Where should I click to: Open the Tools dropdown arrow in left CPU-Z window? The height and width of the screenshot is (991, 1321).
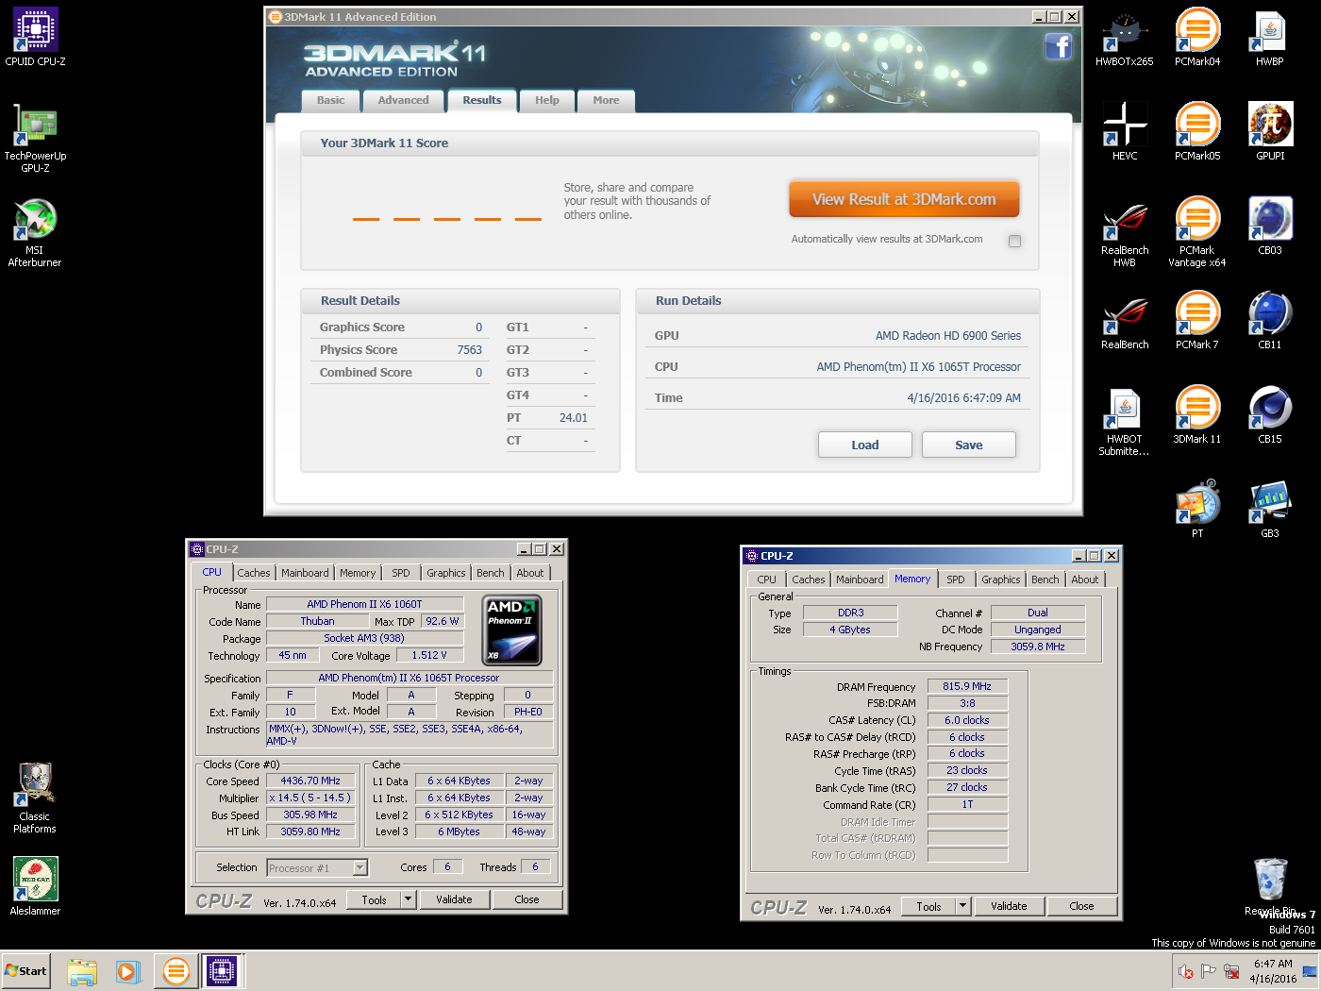click(409, 899)
